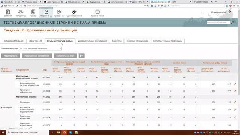Select the Объем и структура приема tab

click(x=60, y=41)
